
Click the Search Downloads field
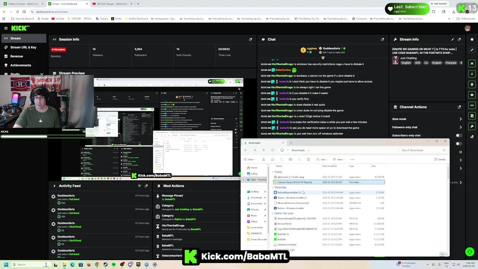(x=423, y=150)
